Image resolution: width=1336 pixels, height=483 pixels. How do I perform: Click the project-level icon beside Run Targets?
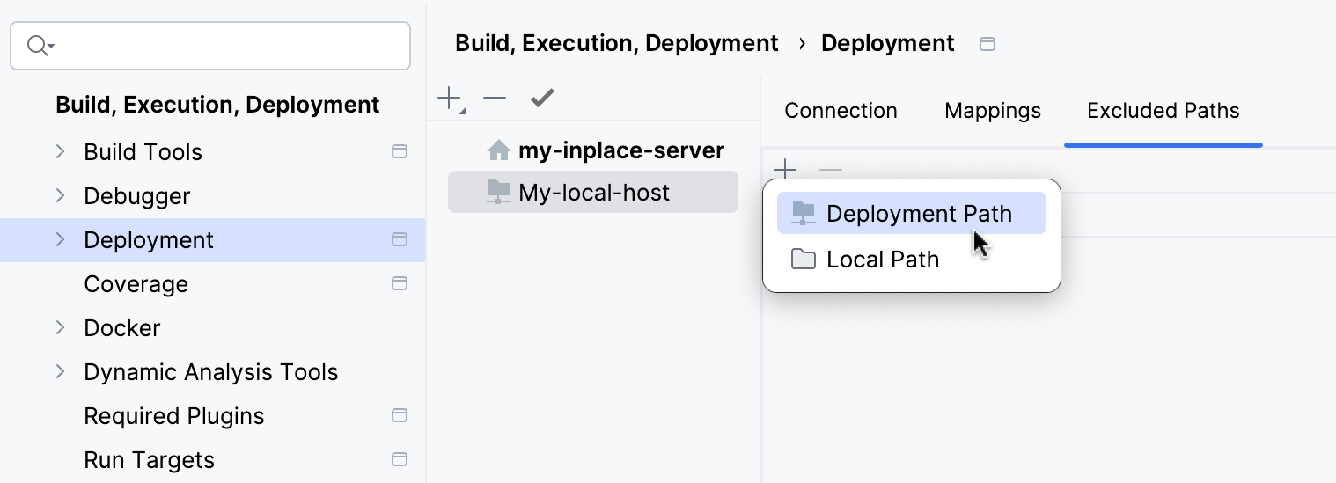(400, 460)
